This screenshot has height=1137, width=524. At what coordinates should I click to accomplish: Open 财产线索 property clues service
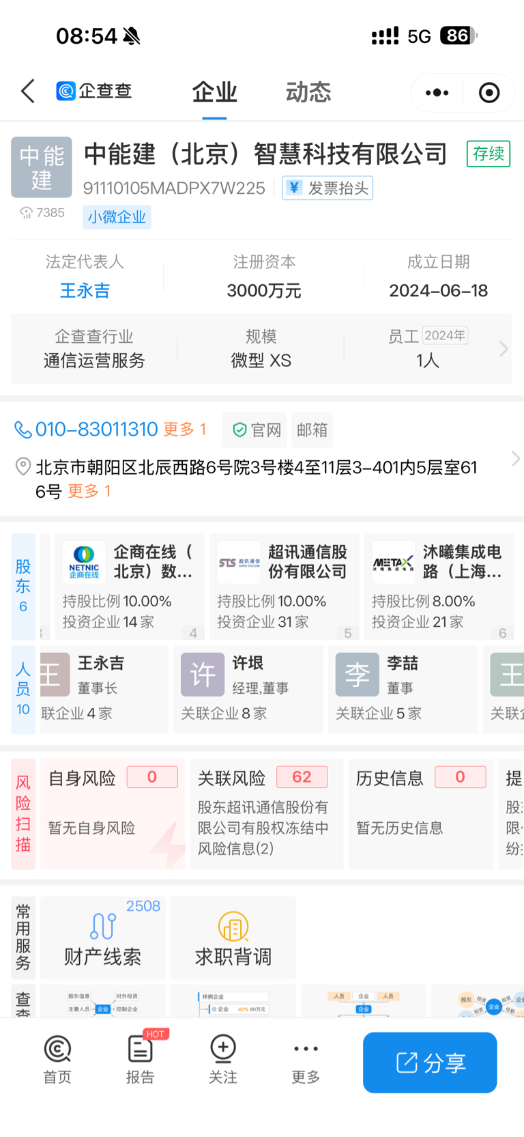pos(103,938)
